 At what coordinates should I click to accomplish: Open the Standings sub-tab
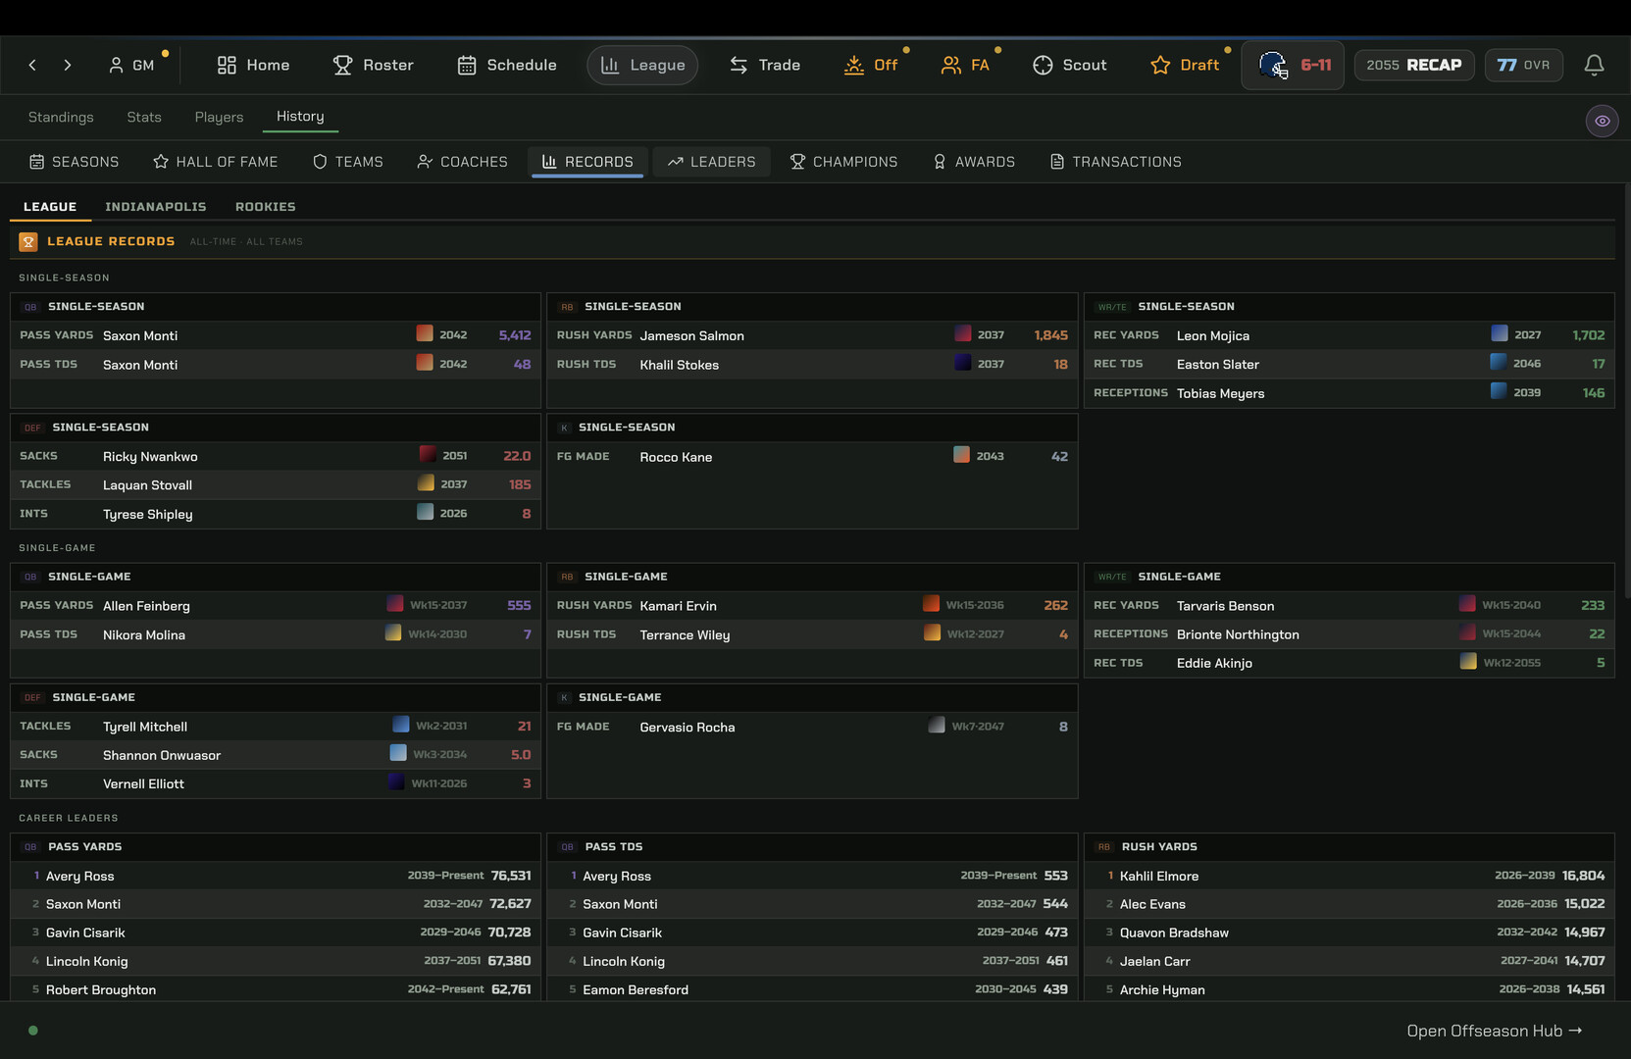click(x=61, y=117)
